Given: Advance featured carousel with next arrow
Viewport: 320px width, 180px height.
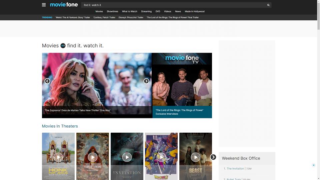Looking at the screenshot, I should pyautogui.click(x=146, y=81).
